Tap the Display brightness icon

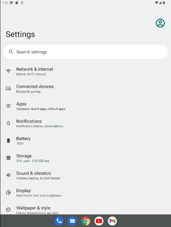point(8,192)
